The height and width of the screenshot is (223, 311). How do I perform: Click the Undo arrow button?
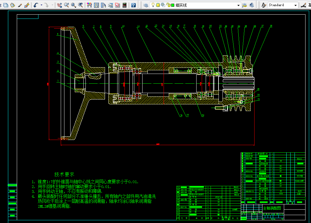click(36, 5)
